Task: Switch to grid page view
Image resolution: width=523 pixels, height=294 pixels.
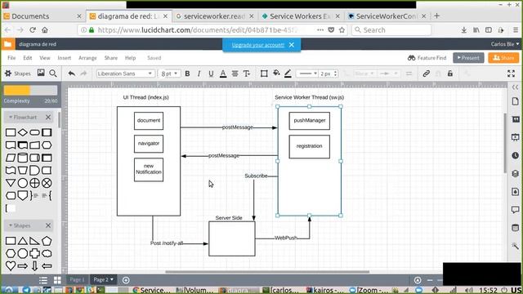Action: click(57, 280)
